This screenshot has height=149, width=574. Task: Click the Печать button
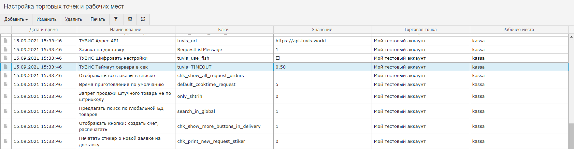tap(98, 19)
